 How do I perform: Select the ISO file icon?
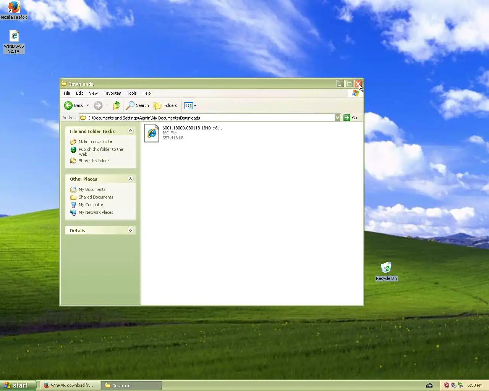[x=151, y=133]
